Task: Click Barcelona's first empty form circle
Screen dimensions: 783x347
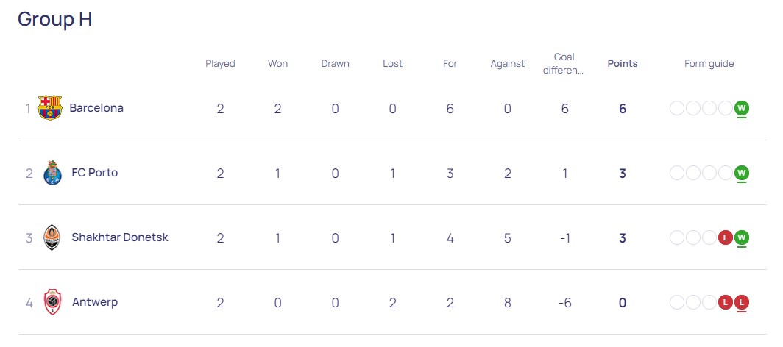Action: point(676,107)
